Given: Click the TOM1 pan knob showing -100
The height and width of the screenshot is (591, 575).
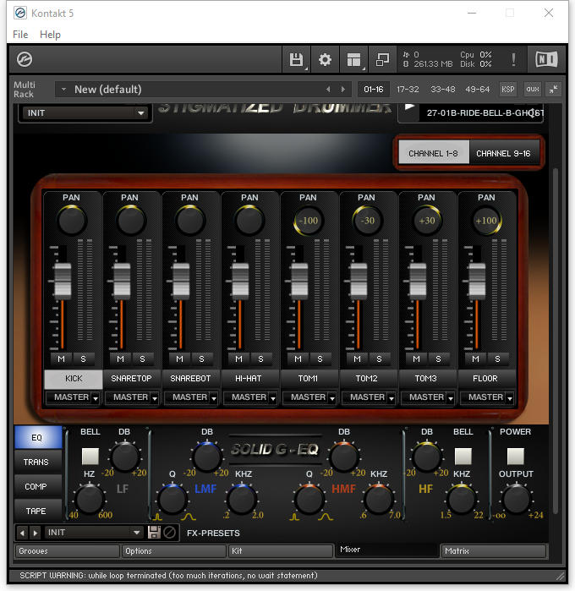Looking at the screenshot, I should [308, 221].
